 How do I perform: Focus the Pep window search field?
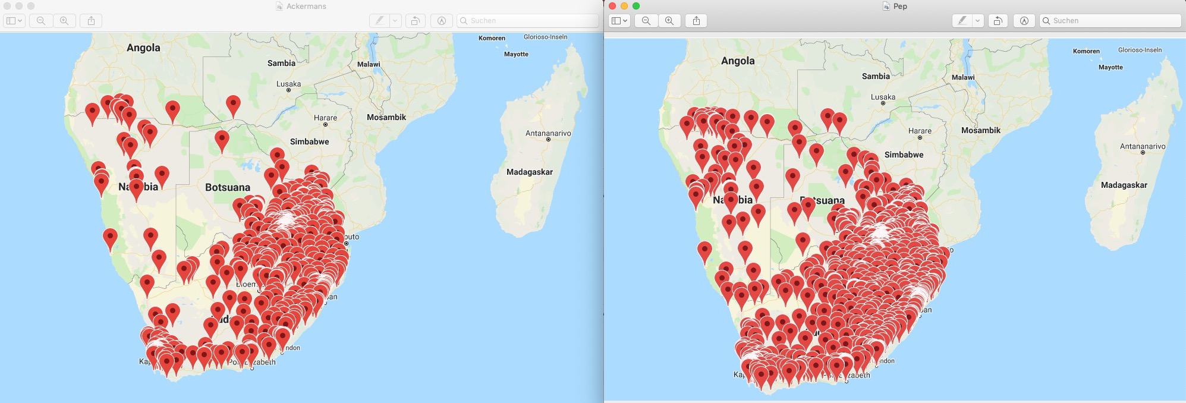pyautogui.click(x=1110, y=21)
